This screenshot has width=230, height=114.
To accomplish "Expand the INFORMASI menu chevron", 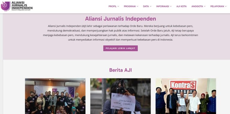I will (x=171, y=7).
